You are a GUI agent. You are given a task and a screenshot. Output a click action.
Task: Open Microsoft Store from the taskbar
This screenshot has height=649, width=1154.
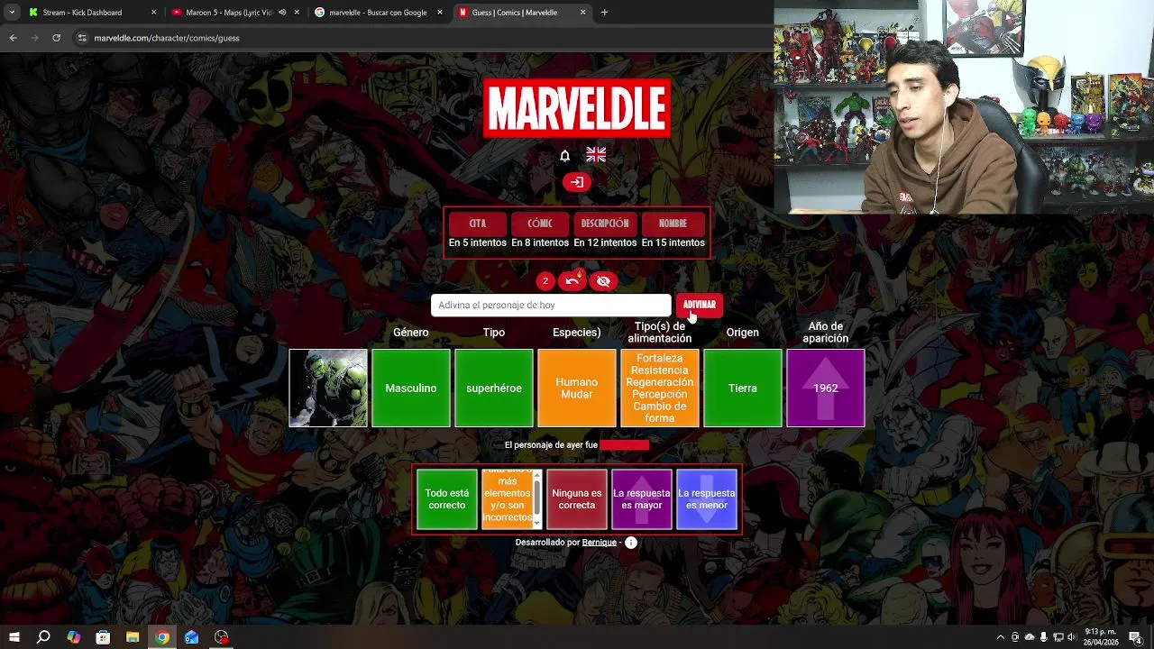[x=103, y=637]
